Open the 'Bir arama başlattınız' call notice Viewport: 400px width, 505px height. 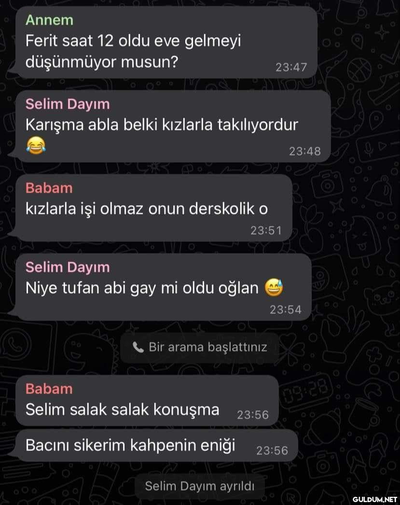[199, 348]
